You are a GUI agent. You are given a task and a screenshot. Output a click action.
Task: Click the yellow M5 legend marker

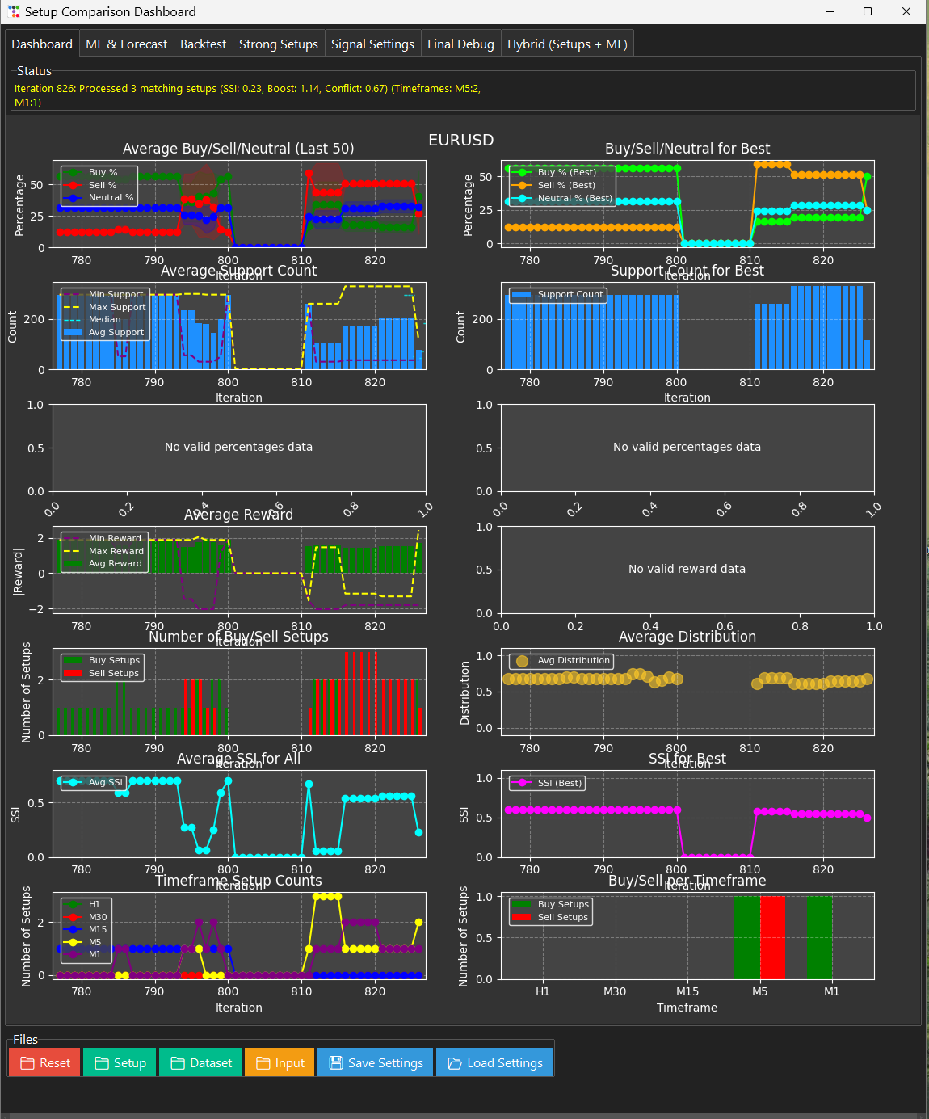(74, 942)
